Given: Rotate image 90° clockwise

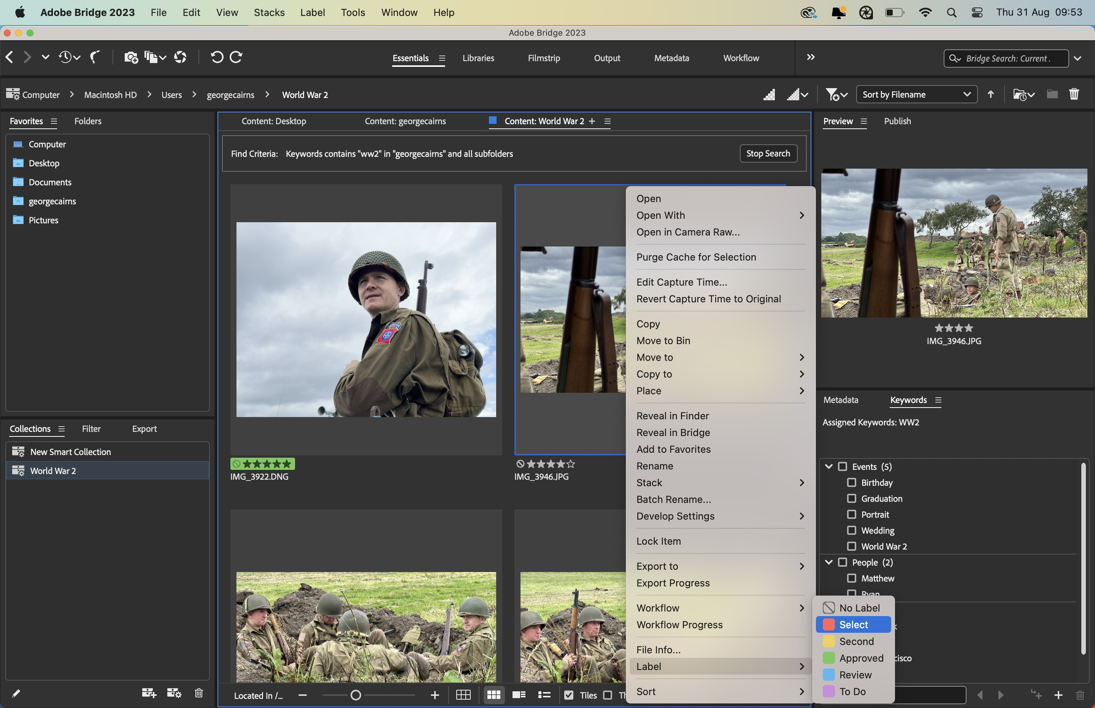Looking at the screenshot, I should tap(236, 57).
